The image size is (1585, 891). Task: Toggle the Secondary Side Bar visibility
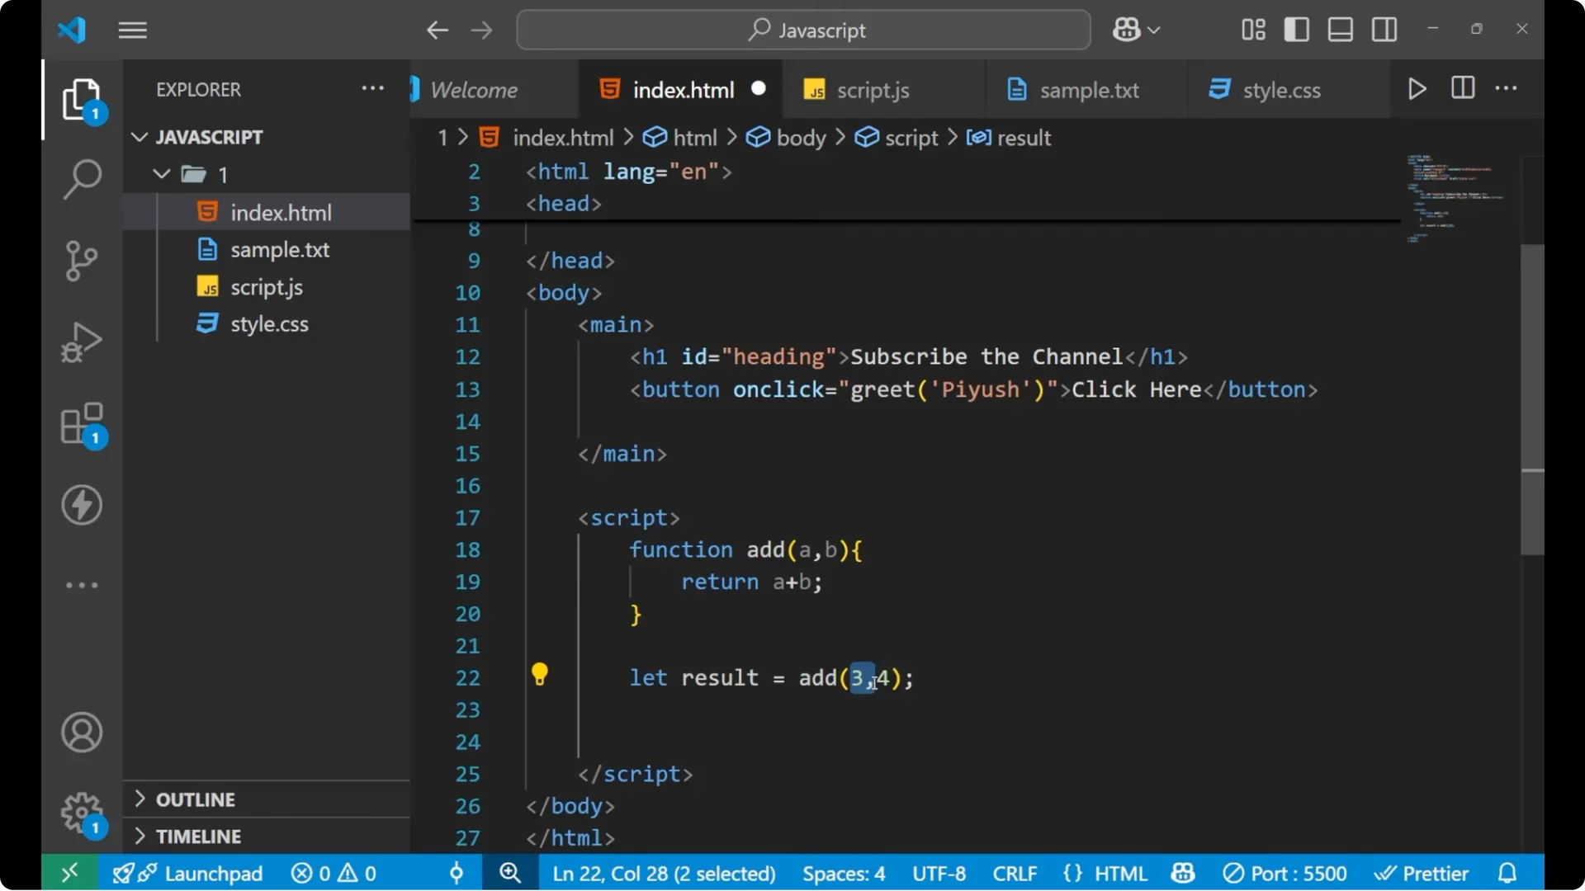pyautogui.click(x=1384, y=29)
